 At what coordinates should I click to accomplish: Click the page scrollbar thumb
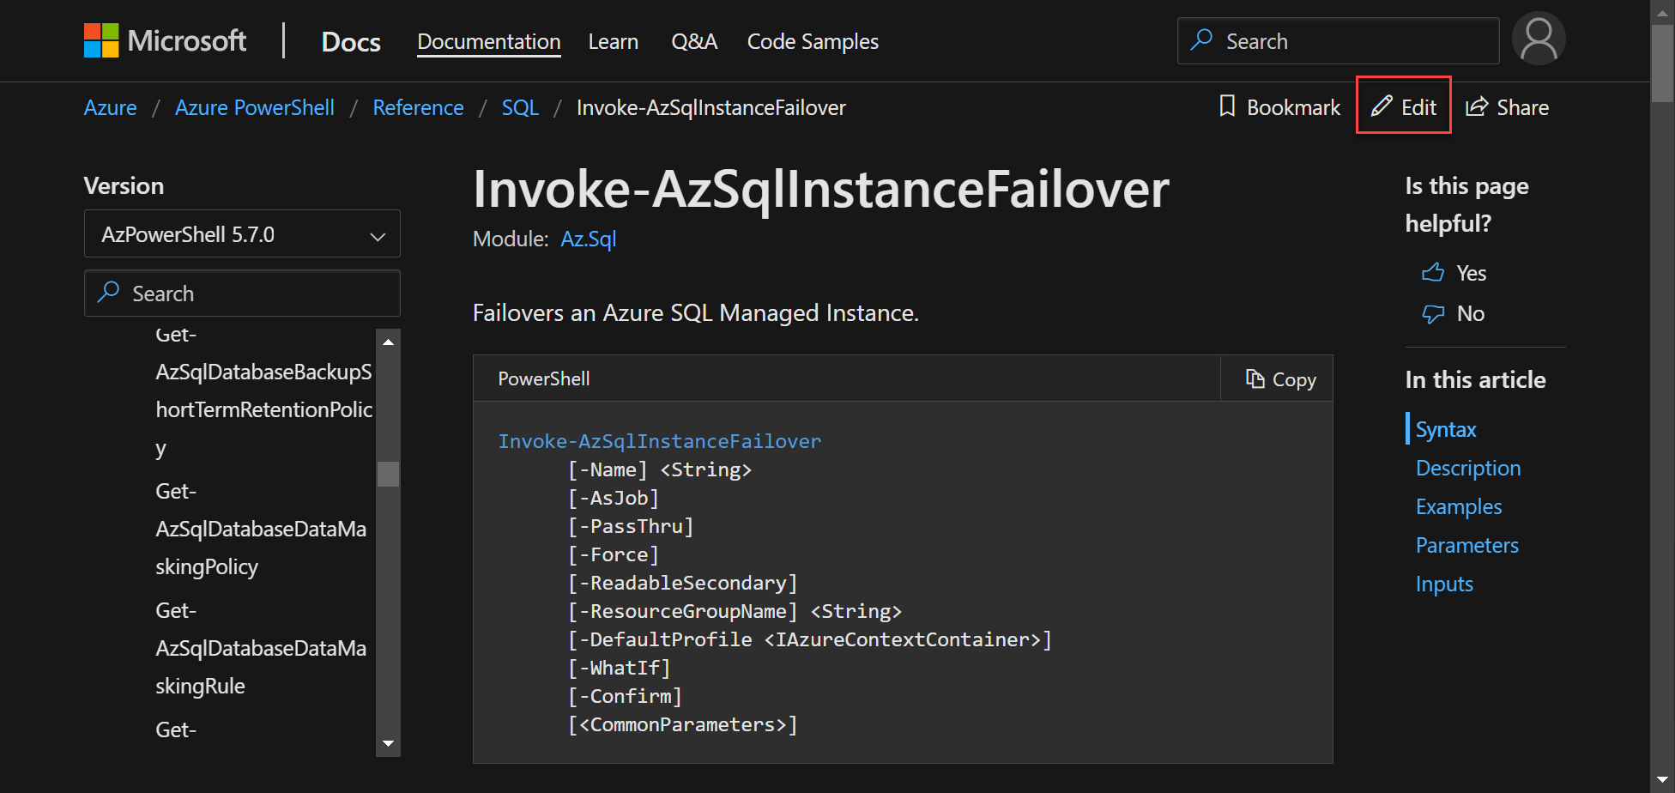point(1662,64)
